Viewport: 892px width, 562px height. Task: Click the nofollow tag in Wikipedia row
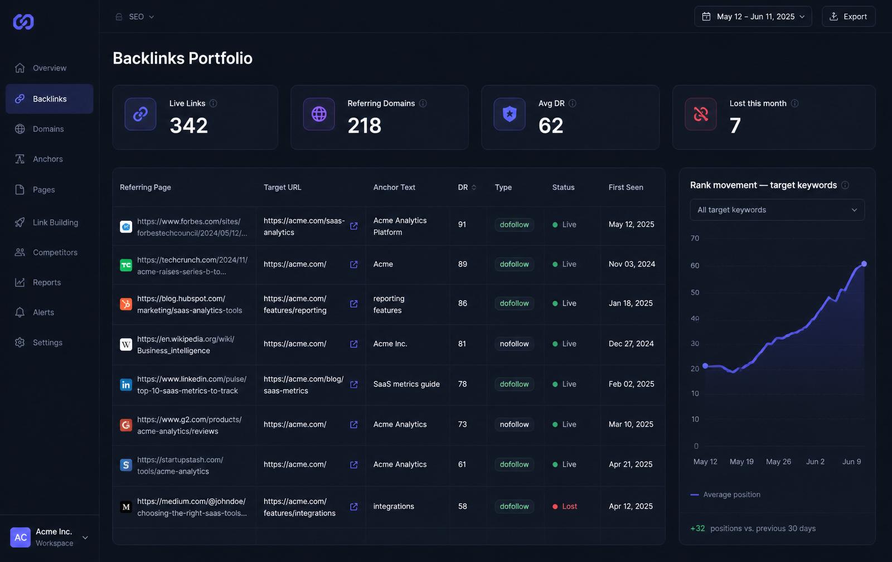(x=514, y=344)
